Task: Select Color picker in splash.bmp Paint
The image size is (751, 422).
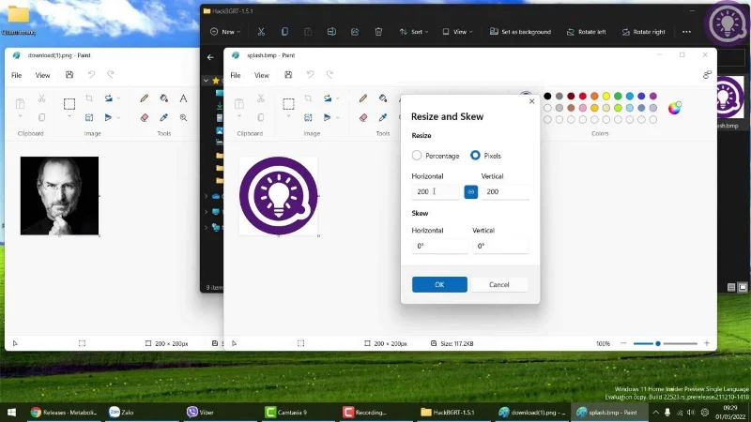Action: tap(383, 118)
